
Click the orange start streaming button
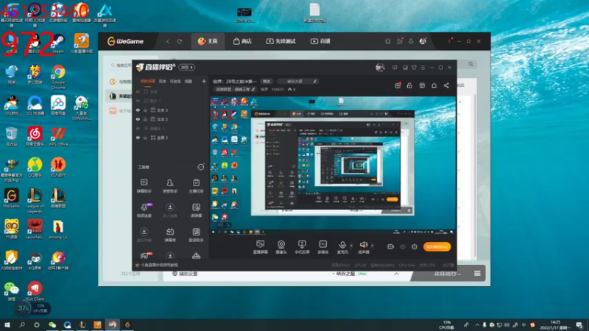pyautogui.click(x=437, y=246)
